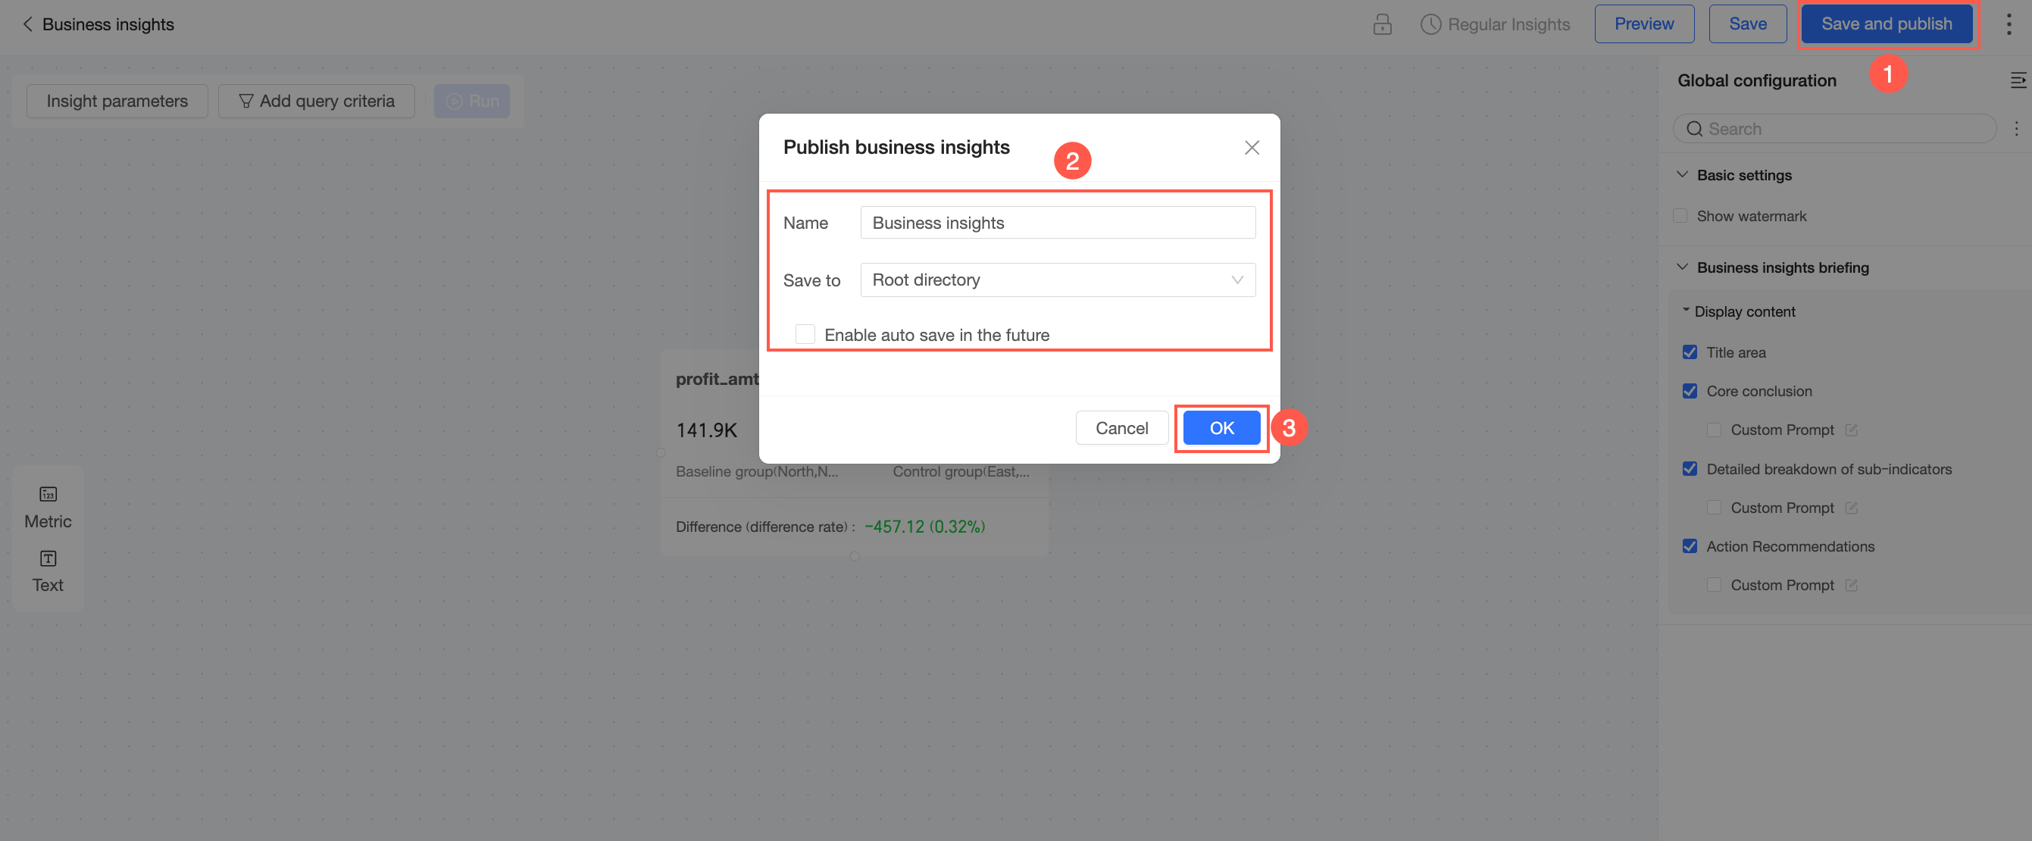The width and height of the screenshot is (2032, 841).
Task: Collapse the Basic settings section
Action: [x=1682, y=175]
